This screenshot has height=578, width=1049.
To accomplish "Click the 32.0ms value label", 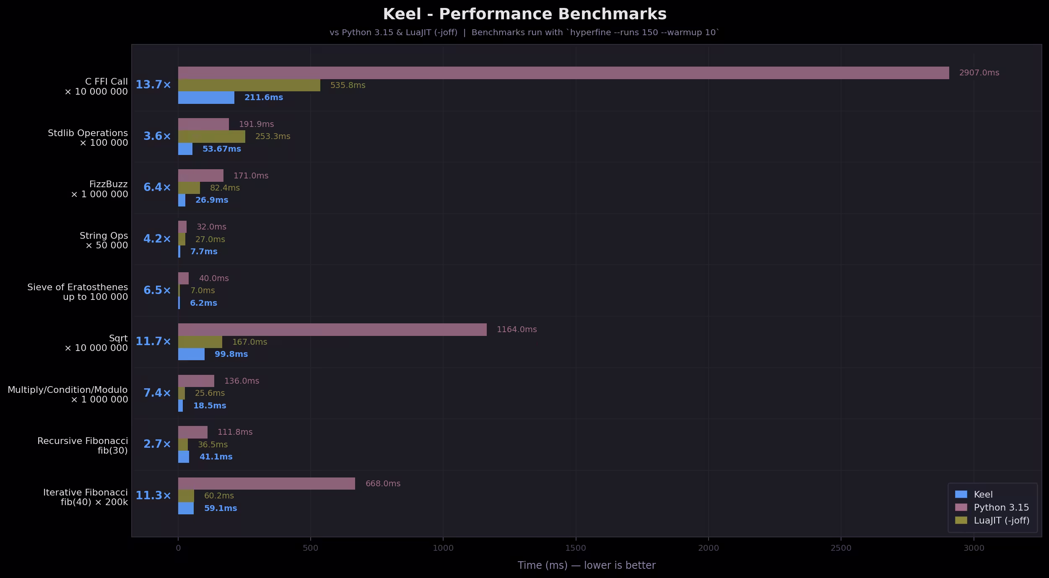I will (x=211, y=227).
